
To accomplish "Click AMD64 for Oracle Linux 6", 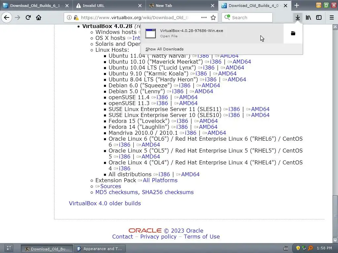I will (x=151, y=145).
